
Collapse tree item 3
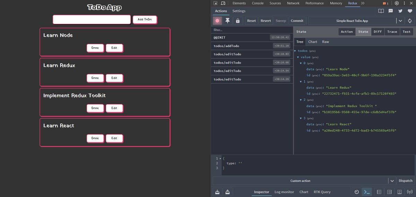pos(301,118)
